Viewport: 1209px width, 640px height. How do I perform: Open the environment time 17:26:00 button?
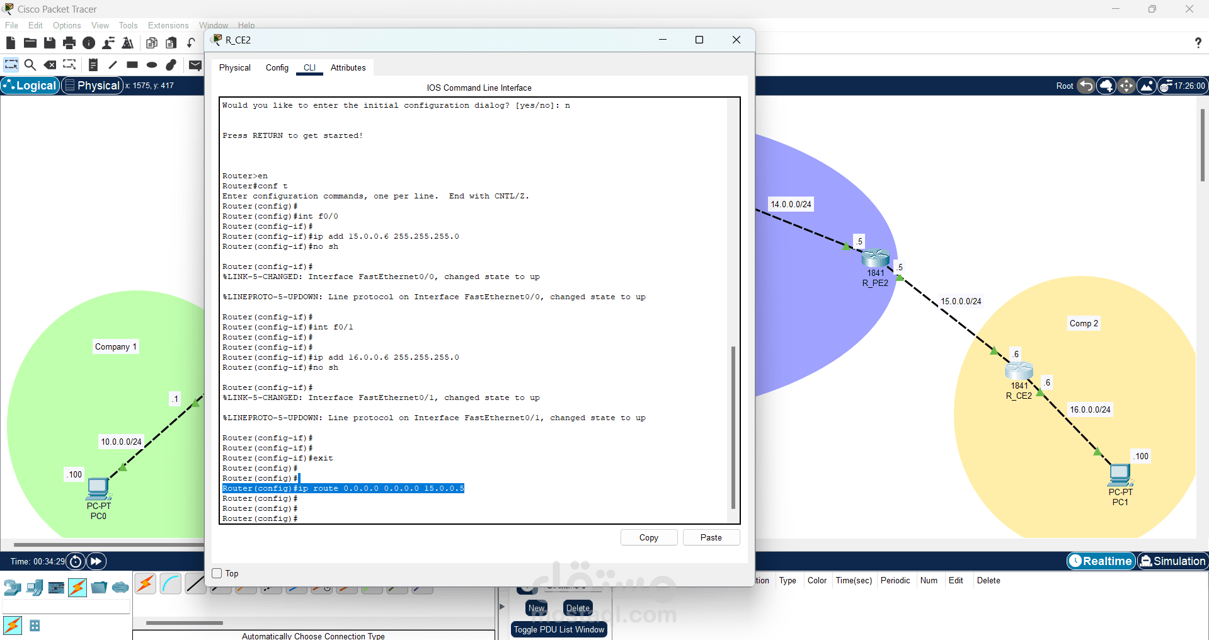pos(1183,86)
